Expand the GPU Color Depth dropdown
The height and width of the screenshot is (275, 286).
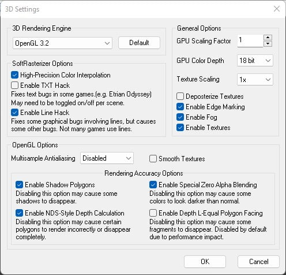[x=255, y=61]
